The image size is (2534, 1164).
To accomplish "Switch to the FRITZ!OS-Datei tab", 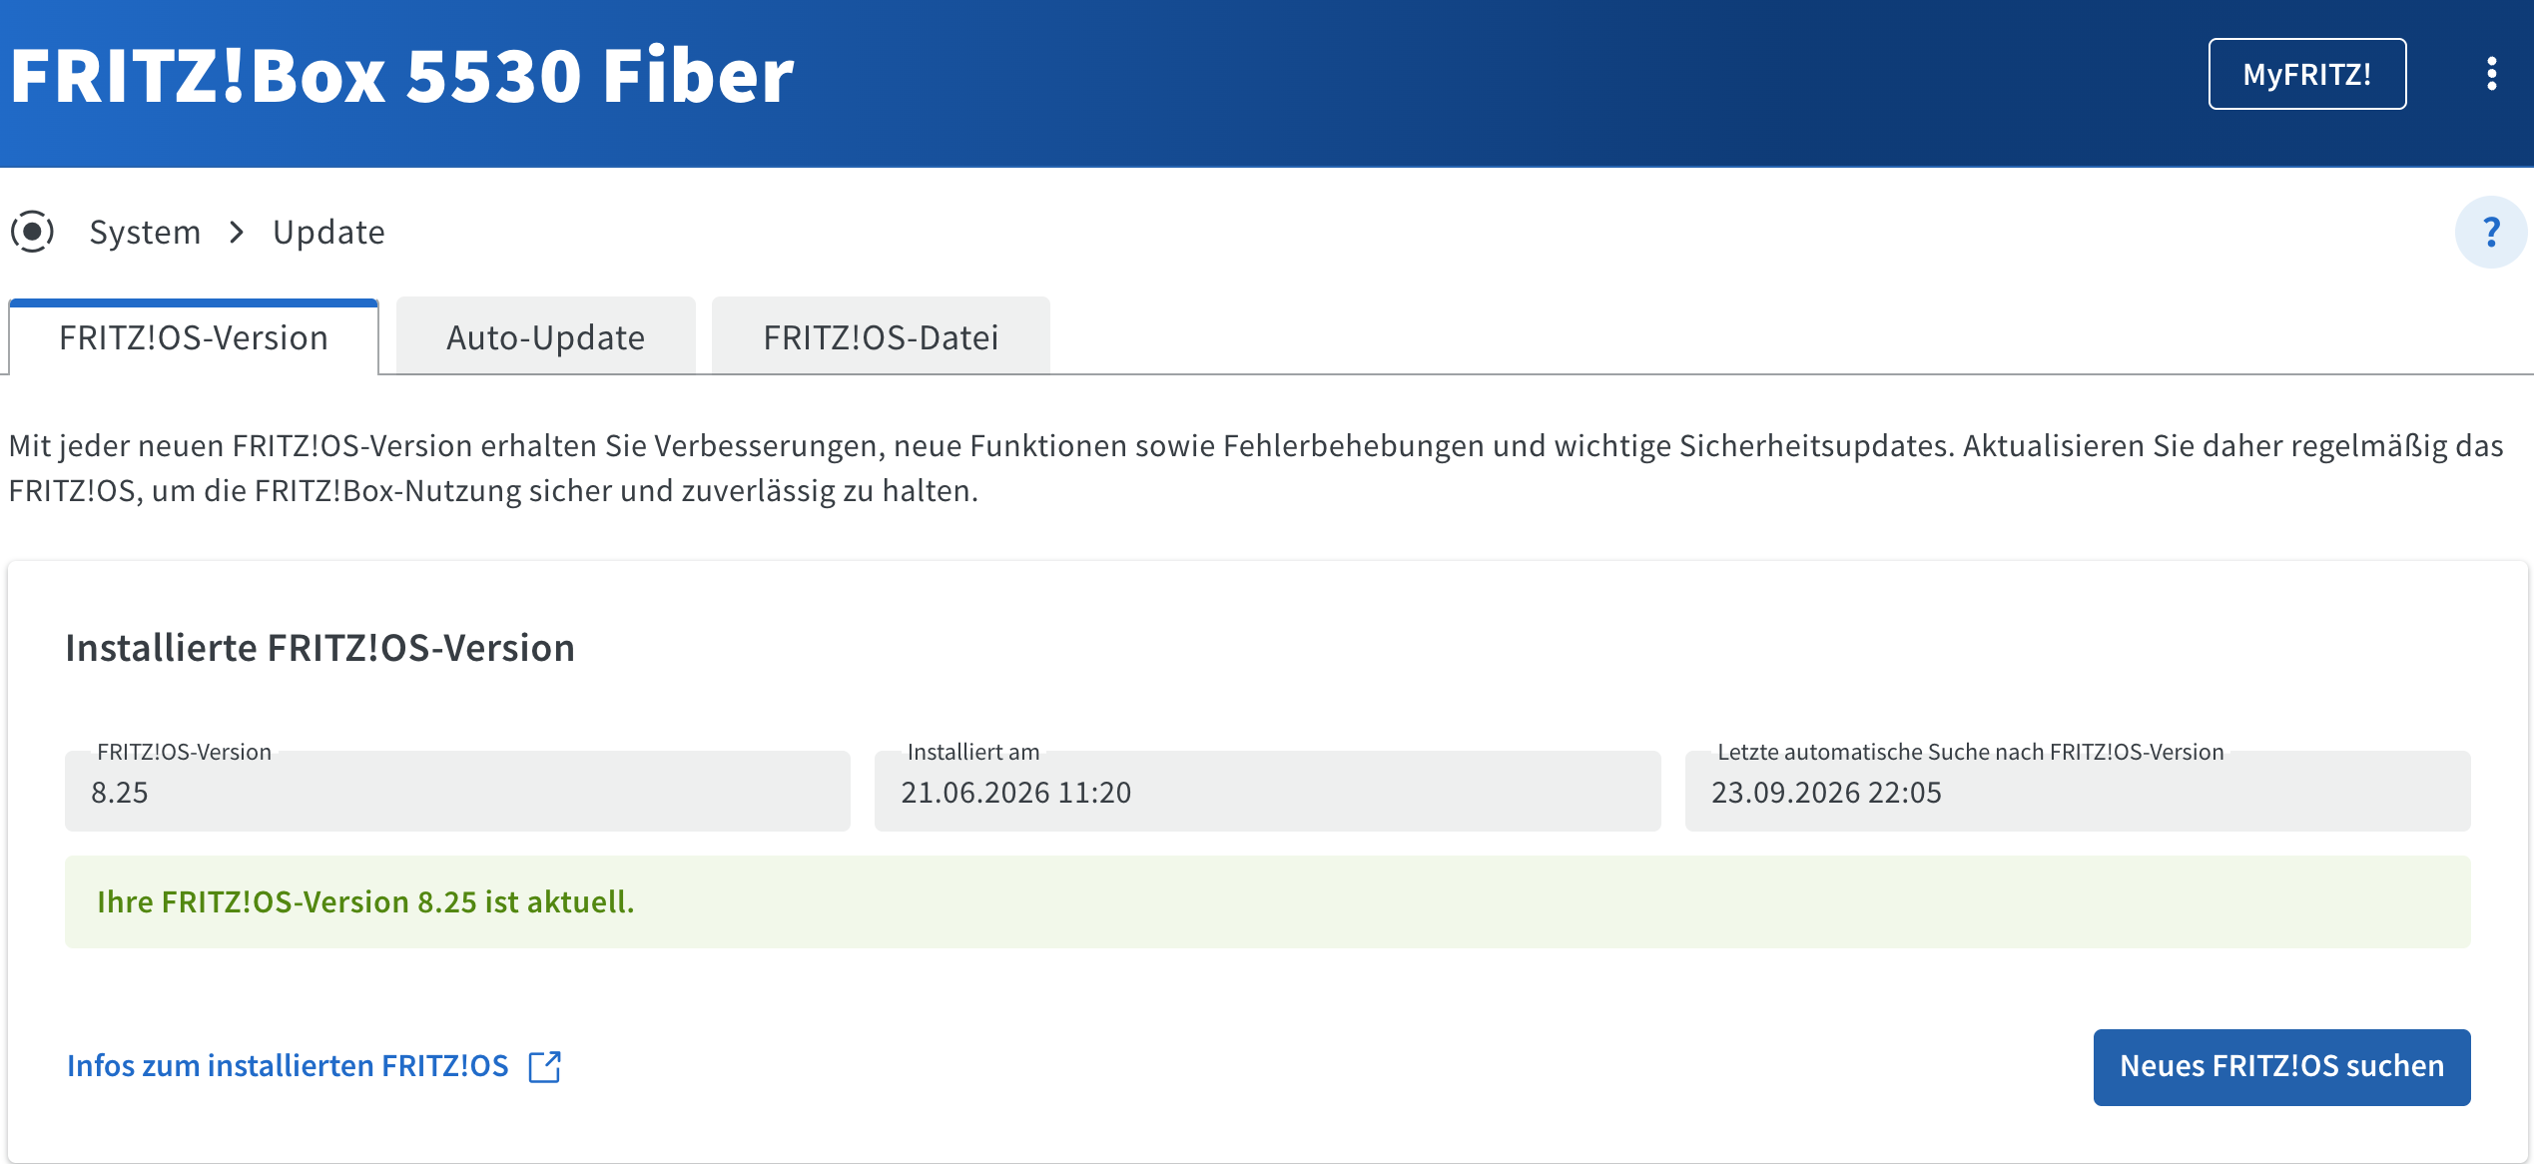I will (881, 337).
